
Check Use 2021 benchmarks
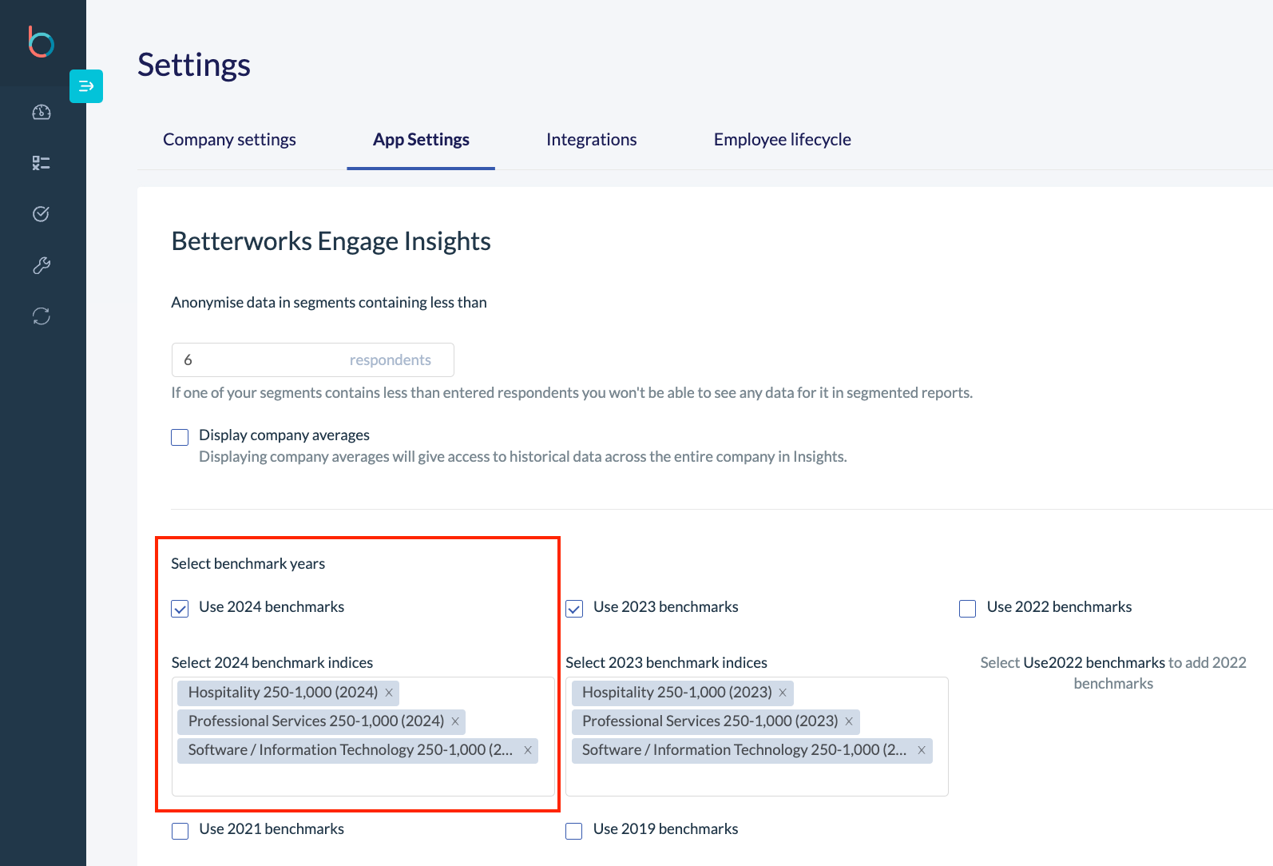coord(180,831)
